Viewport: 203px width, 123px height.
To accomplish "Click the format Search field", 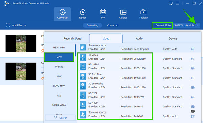I will point(60,118).
